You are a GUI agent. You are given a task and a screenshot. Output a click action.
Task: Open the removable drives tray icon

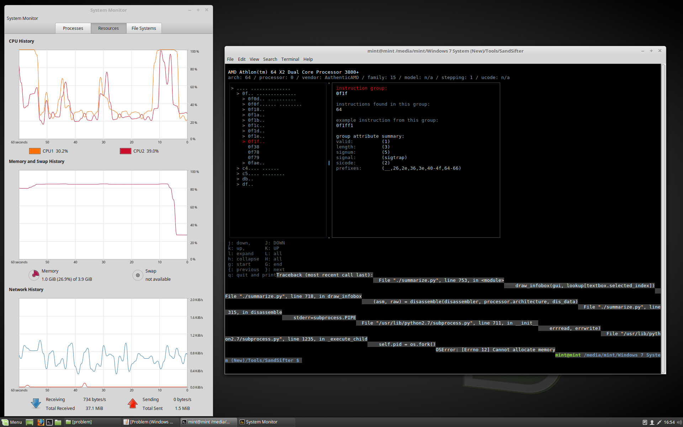[x=645, y=422]
